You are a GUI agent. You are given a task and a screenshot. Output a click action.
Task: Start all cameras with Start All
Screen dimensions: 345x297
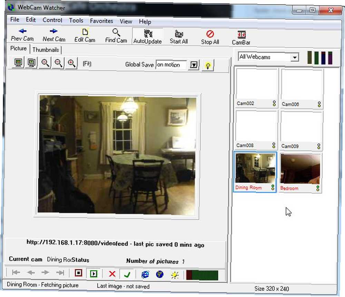(179, 37)
